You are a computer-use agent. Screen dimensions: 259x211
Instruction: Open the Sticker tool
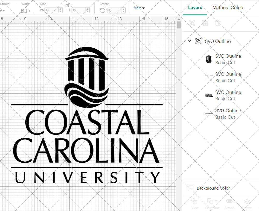coord(3,10)
